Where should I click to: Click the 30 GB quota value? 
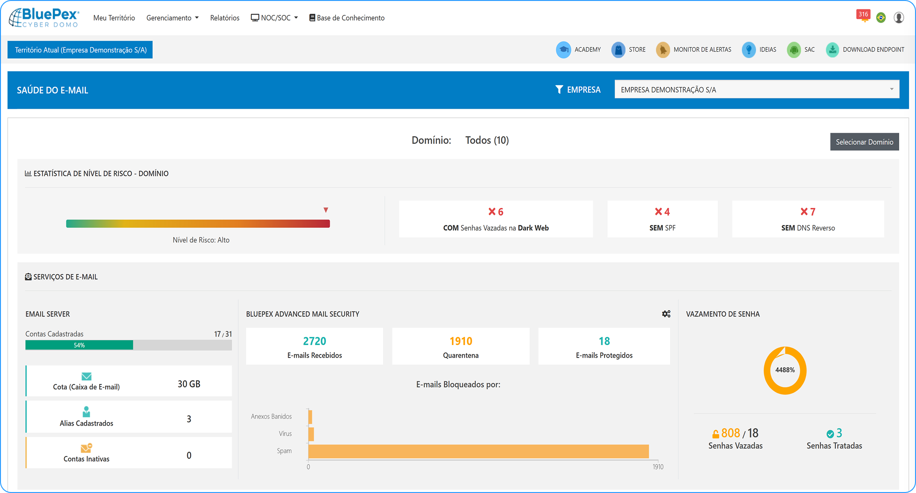189,384
